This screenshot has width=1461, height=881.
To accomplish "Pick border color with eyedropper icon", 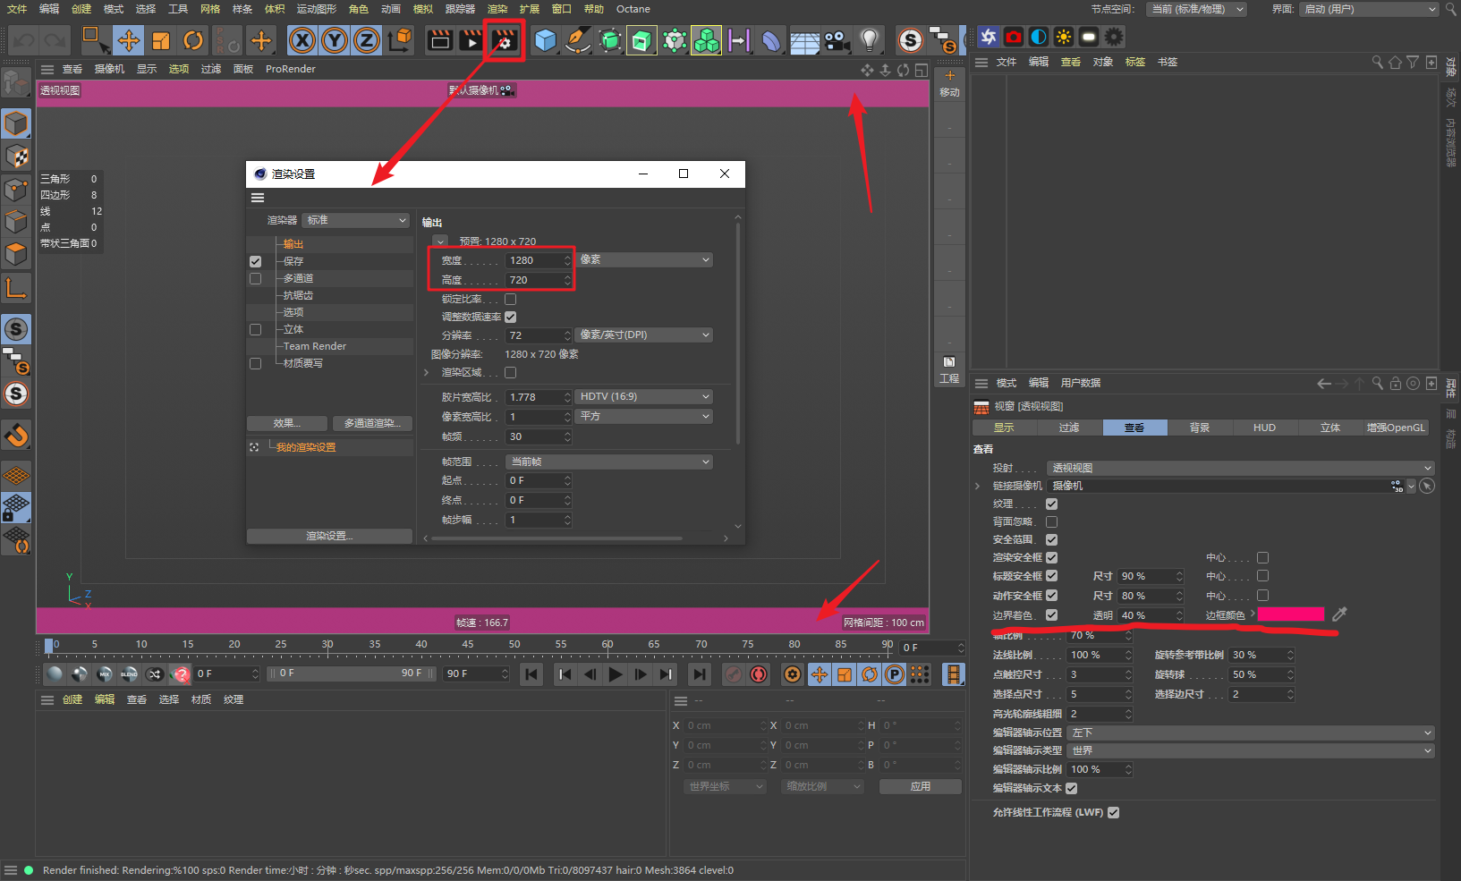I will coord(1339,614).
